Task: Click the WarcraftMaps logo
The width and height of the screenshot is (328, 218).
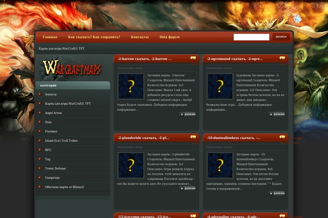Action: [x=72, y=68]
